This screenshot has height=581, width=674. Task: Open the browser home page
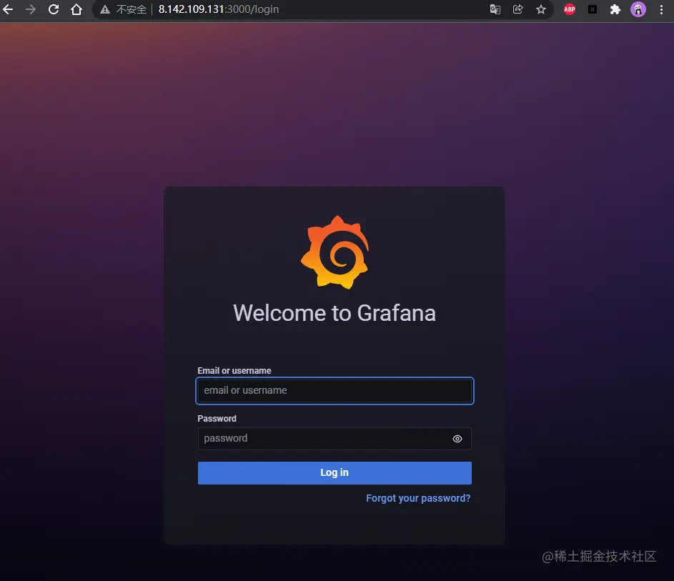coord(76,9)
